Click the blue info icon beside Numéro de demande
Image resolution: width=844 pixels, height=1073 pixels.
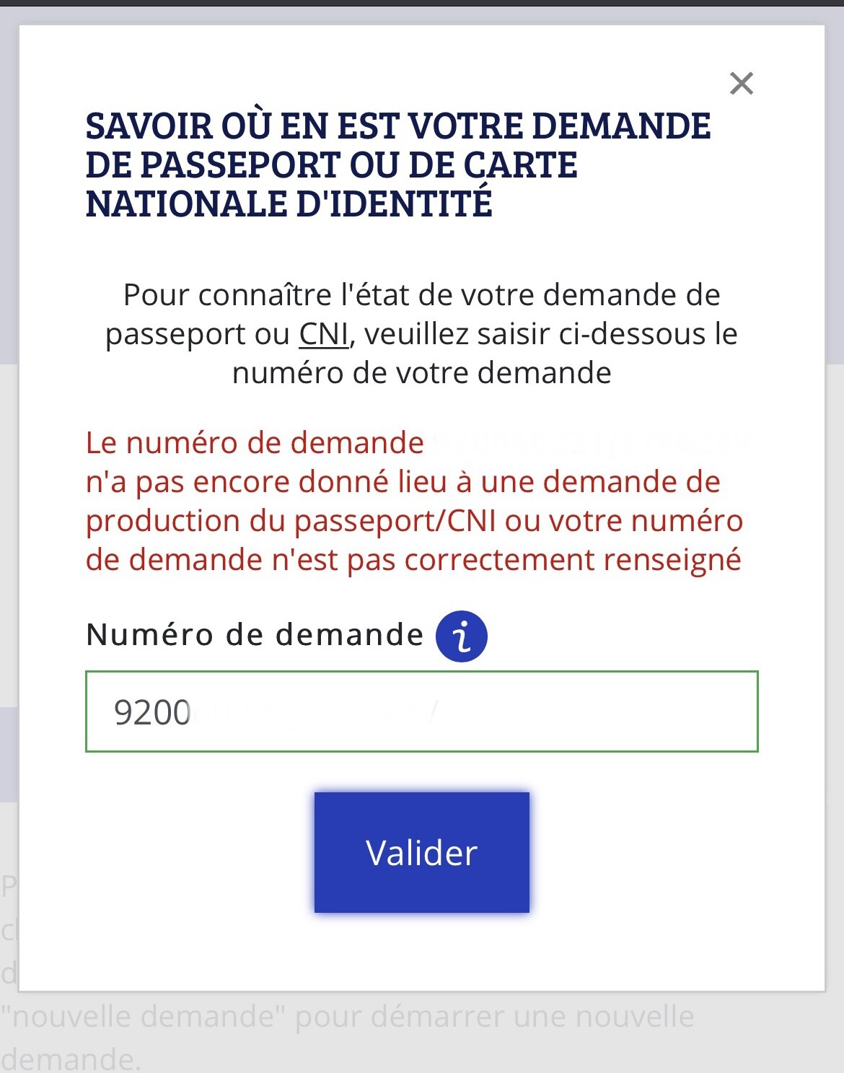coord(461,636)
